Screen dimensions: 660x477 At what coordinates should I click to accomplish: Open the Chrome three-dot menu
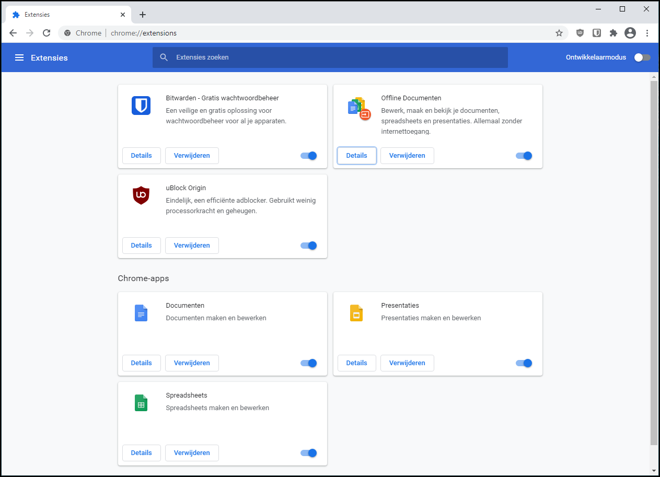click(x=647, y=33)
